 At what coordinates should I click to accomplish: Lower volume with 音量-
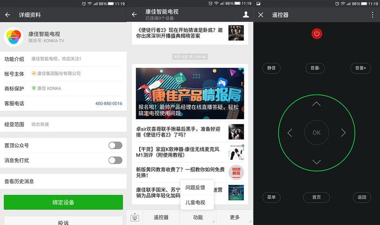pyautogui.click(x=315, y=68)
